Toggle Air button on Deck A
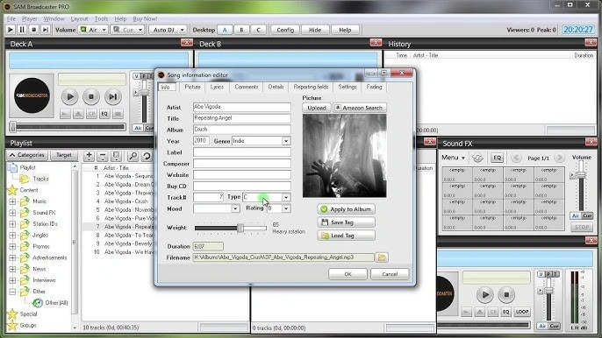The height and width of the screenshot is (338, 602). (138, 128)
